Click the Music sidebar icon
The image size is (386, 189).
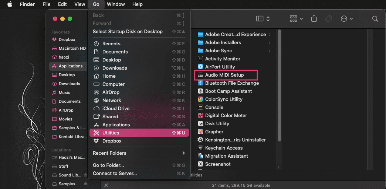click(54, 92)
